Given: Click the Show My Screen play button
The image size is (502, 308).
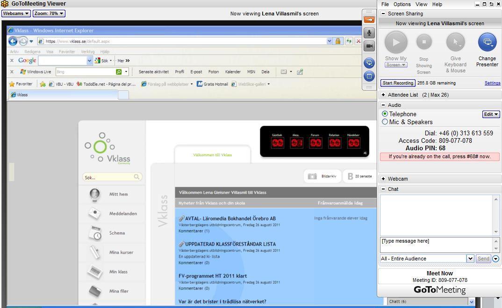Looking at the screenshot, I should click(396, 42).
